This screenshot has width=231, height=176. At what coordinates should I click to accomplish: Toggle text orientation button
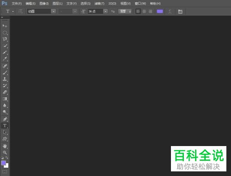point(20,12)
